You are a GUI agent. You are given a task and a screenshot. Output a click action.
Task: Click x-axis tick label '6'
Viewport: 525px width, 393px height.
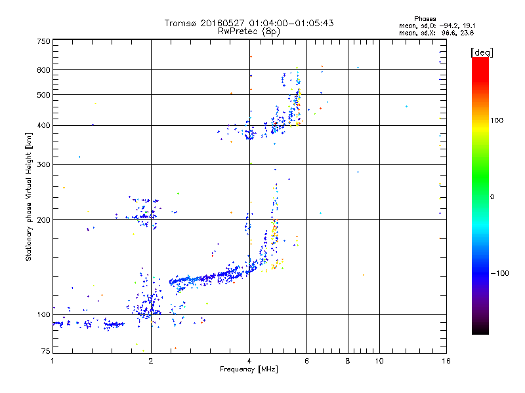pos(306,361)
